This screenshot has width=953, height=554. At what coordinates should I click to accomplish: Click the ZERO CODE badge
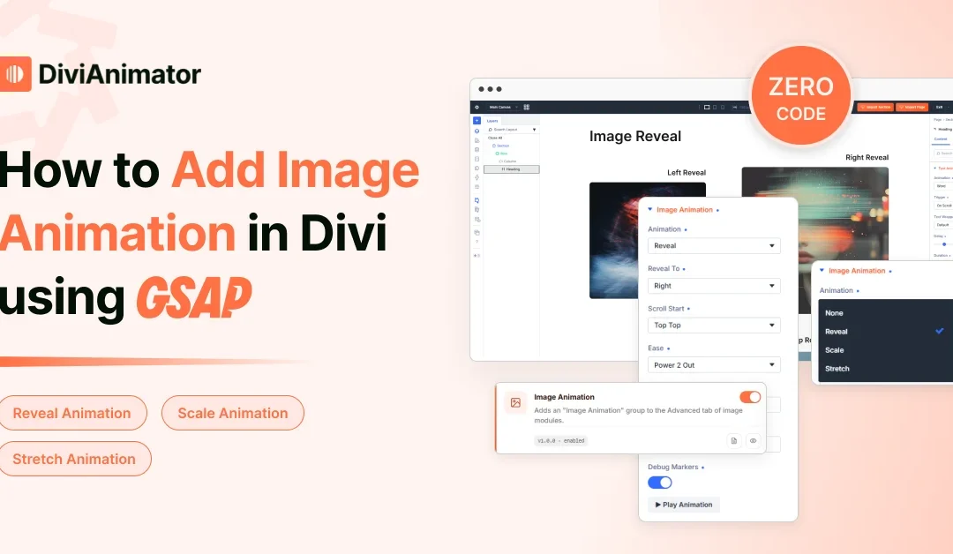pyautogui.click(x=801, y=96)
